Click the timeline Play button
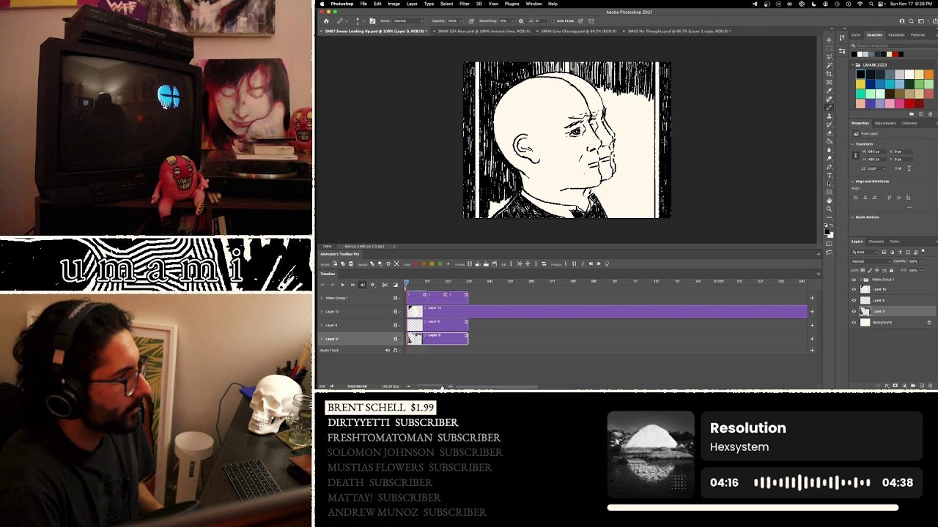The width and height of the screenshot is (938, 527). point(342,285)
